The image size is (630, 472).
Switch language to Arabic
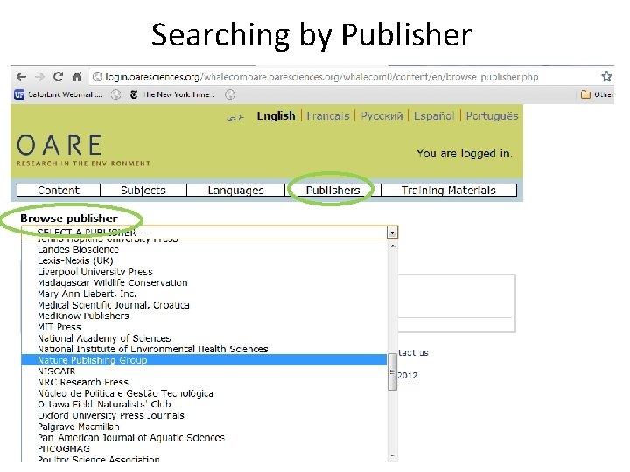[x=235, y=117]
